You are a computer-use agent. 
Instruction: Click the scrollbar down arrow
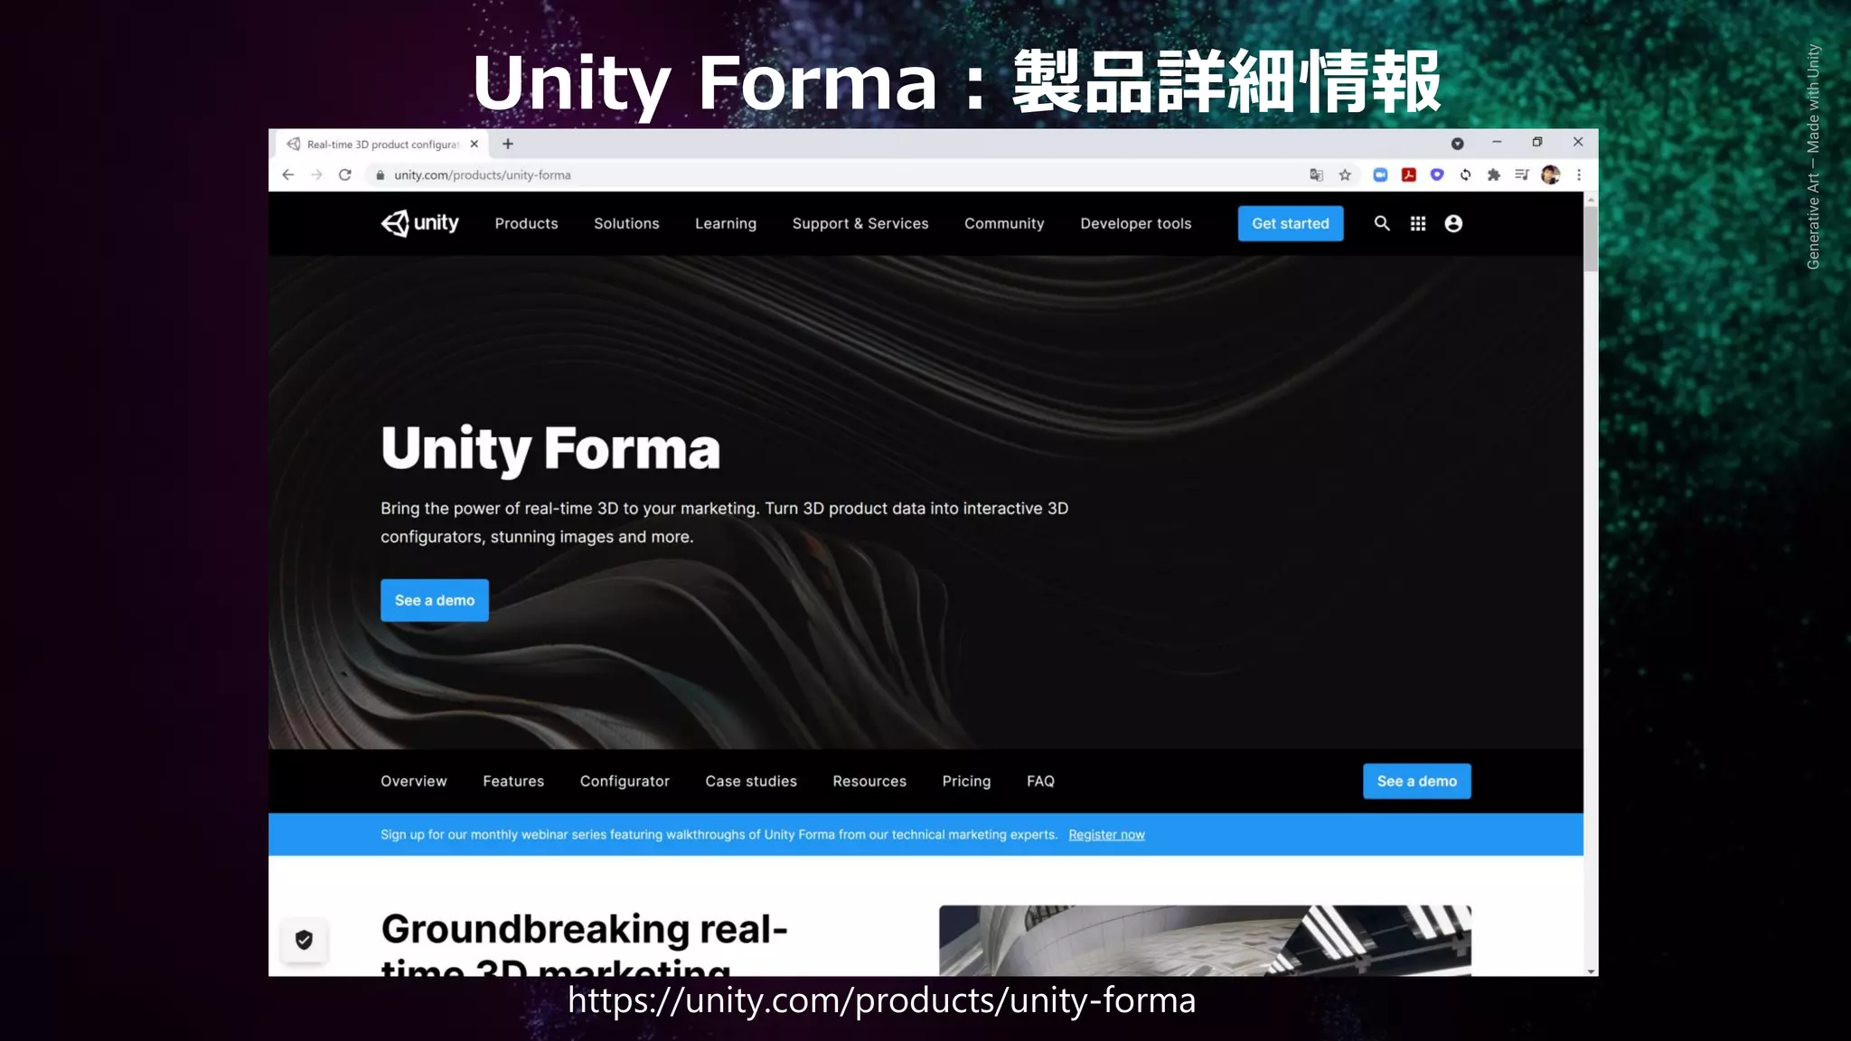pyautogui.click(x=1591, y=971)
